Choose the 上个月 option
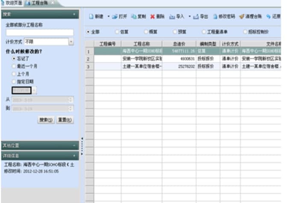Screen dimensions: 287x203 coord(14,74)
